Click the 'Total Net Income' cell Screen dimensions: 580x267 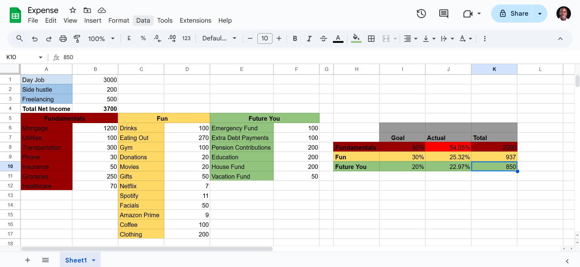pyautogui.click(x=47, y=109)
